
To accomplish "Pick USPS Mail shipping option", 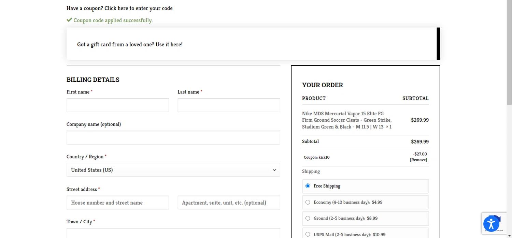I will click(x=308, y=234).
